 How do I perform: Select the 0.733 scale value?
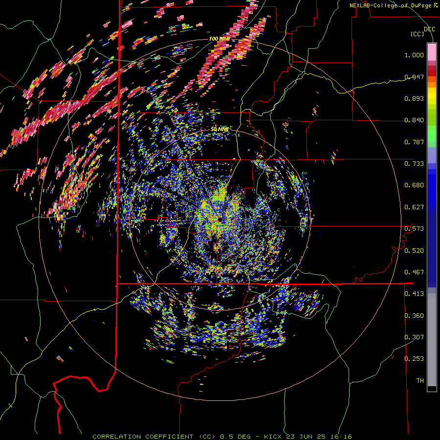click(x=414, y=164)
